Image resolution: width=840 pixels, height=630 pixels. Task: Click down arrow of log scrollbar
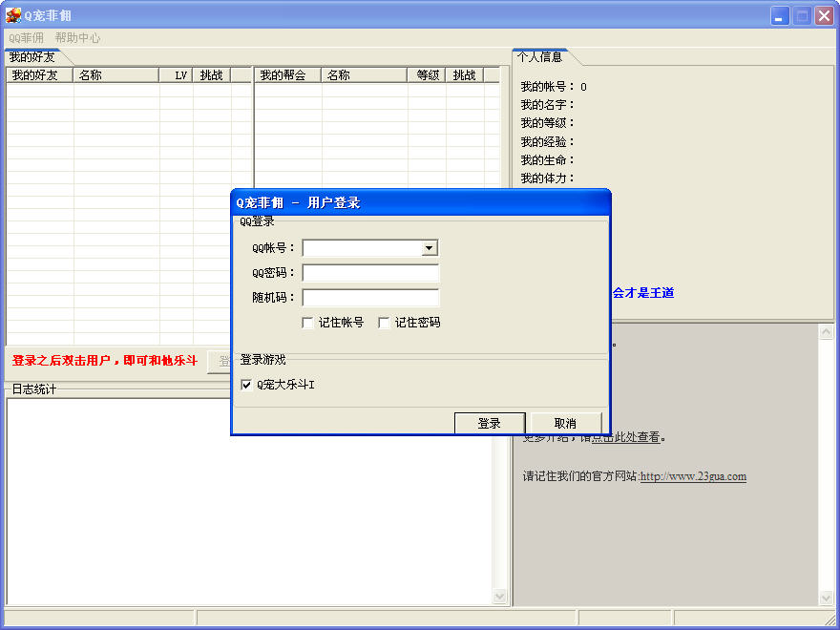[499, 597]
